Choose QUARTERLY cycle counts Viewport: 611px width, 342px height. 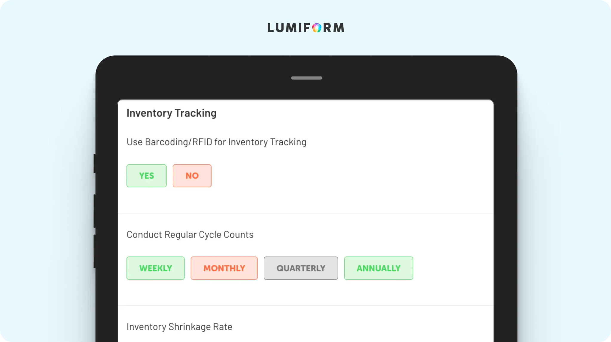click(301, 268)
